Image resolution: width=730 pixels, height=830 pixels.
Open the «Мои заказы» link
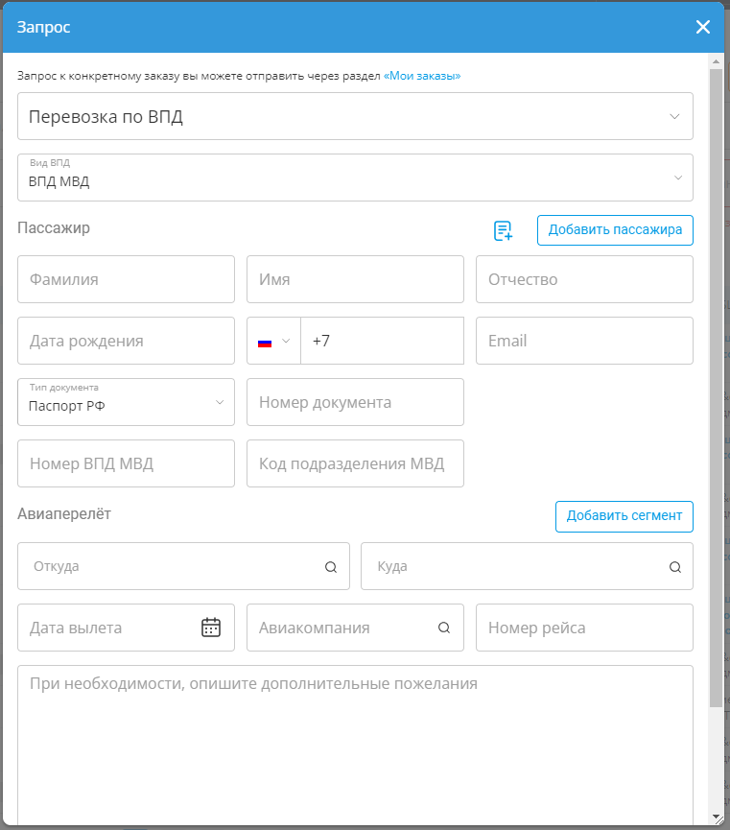tap(422, 76)
